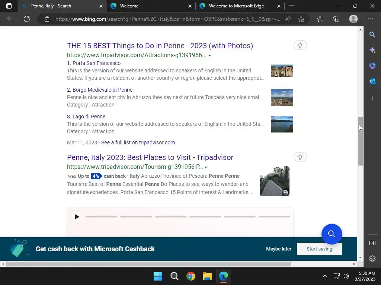
Task: Open a new browser tab
Action: [291, 6]
